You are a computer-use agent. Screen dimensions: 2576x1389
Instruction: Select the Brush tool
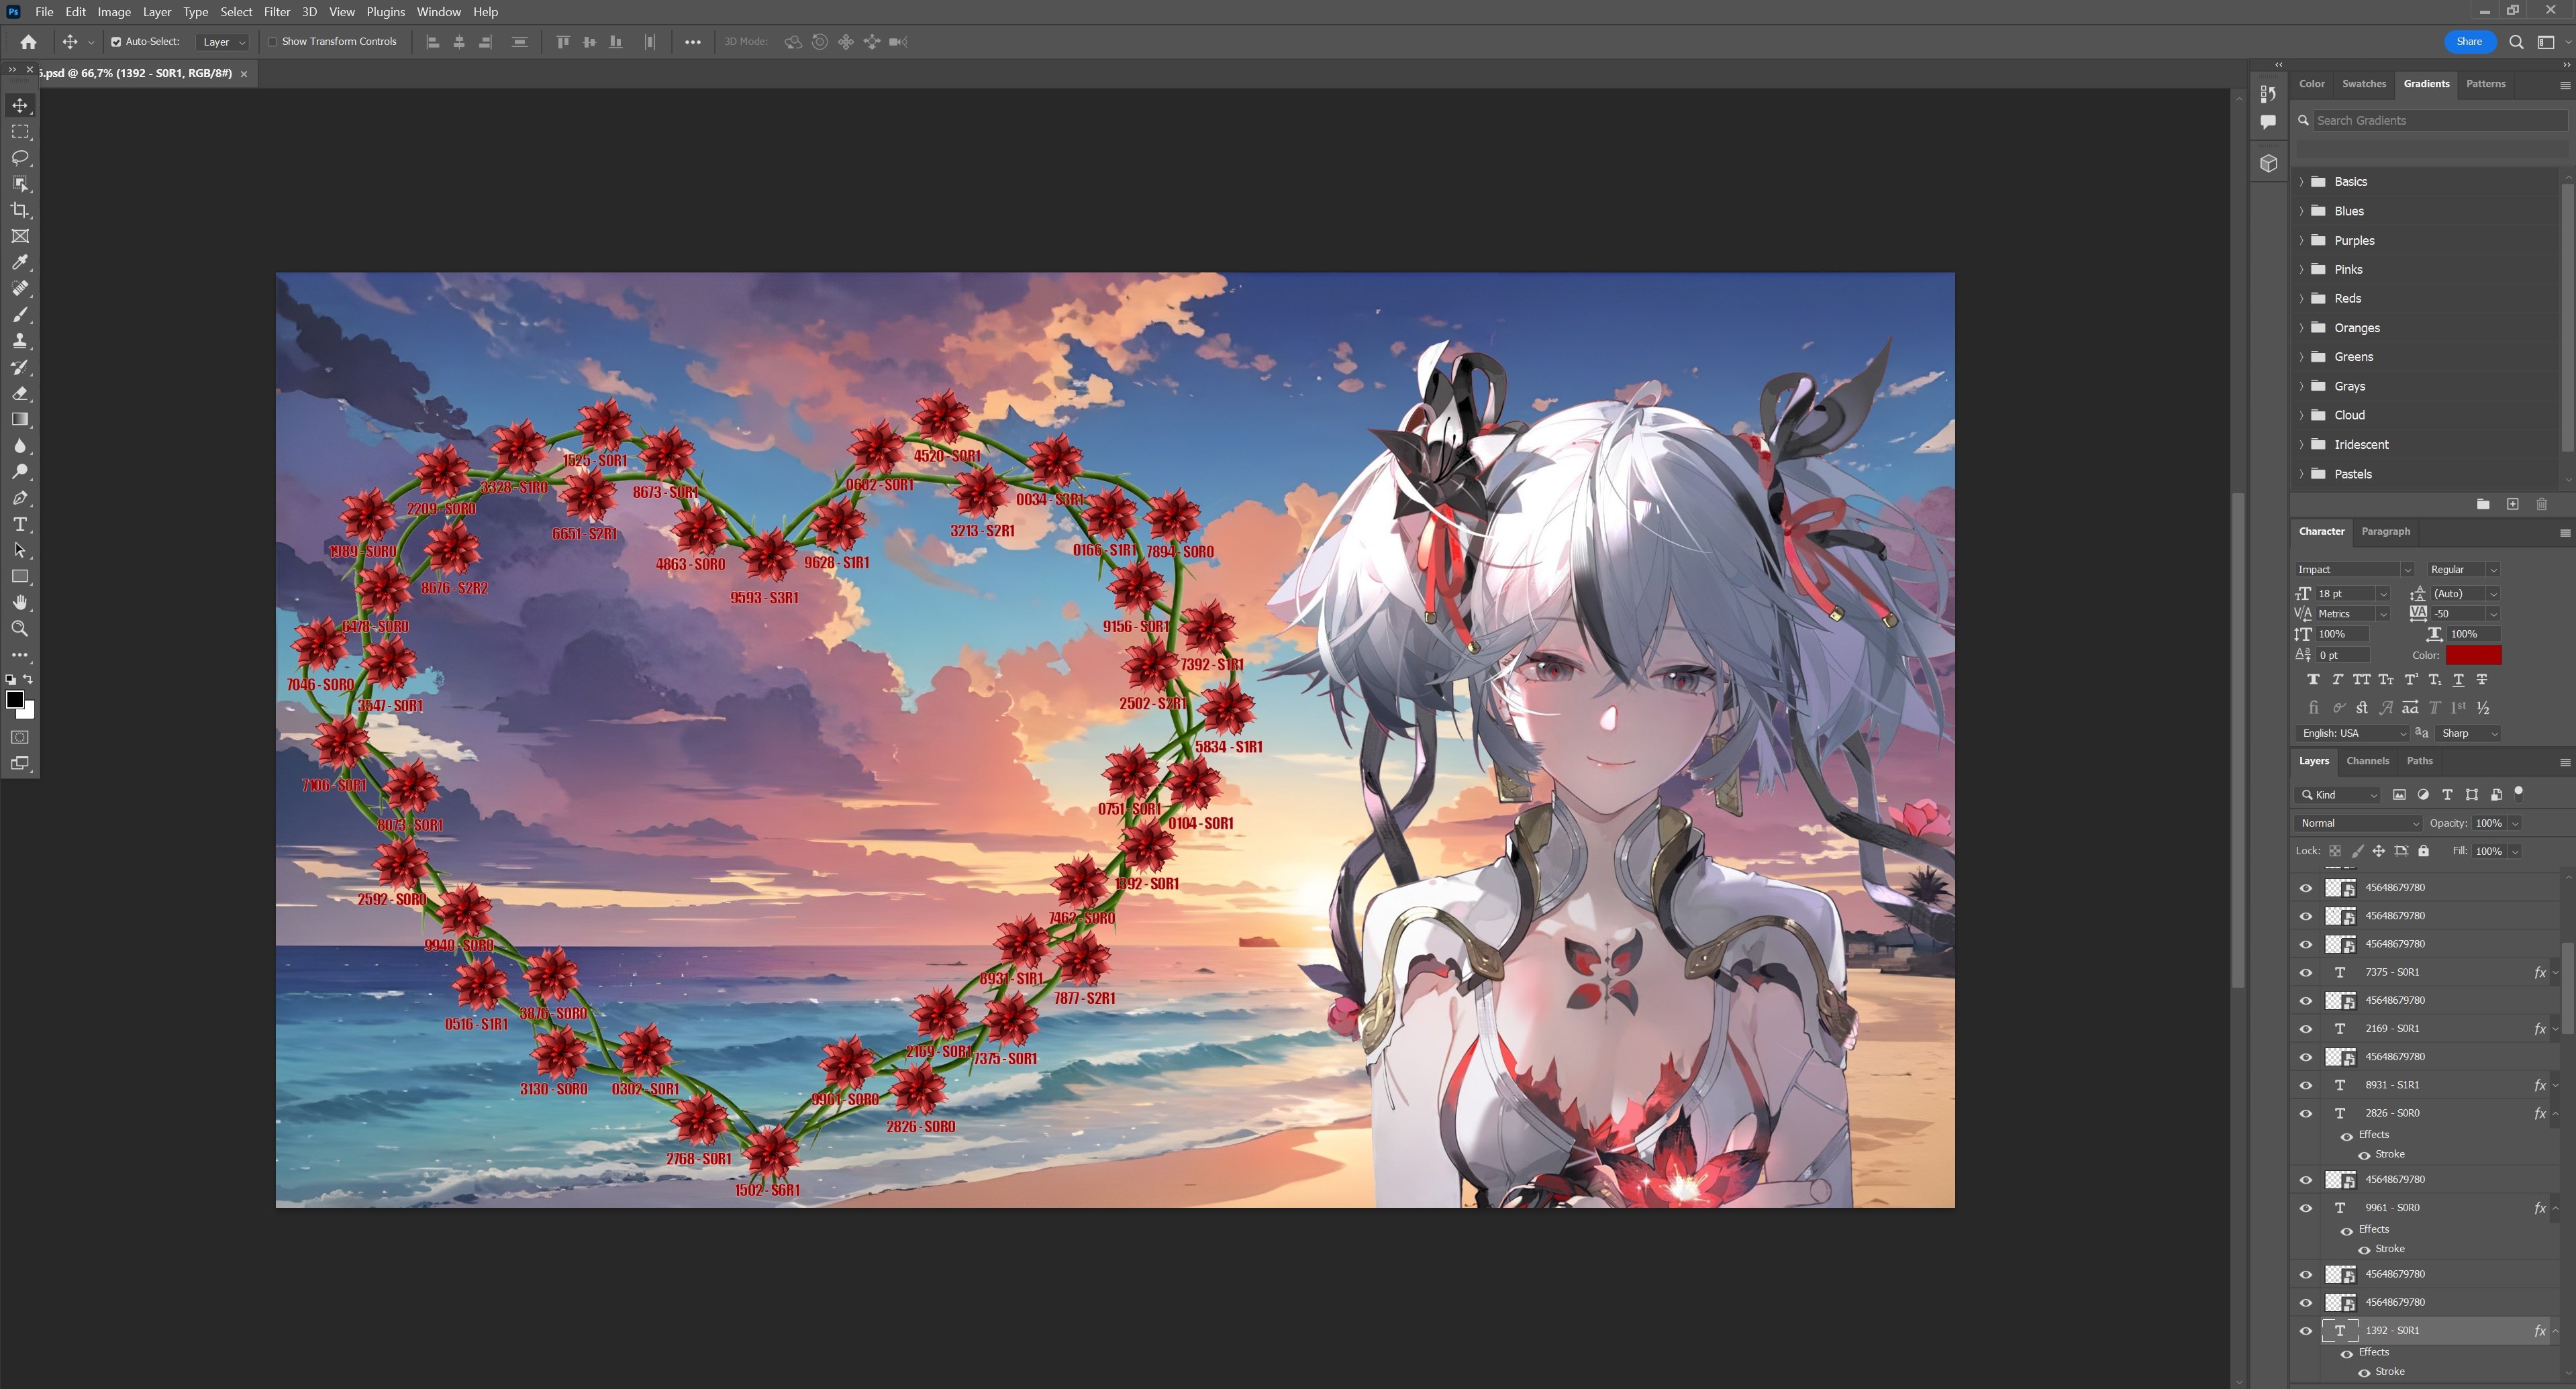click(x=20, y=315)
